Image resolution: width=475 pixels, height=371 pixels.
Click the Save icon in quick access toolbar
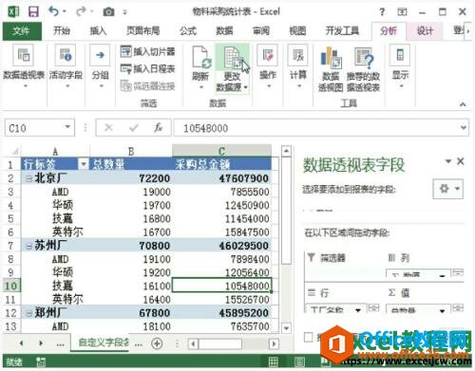pos(33,12)
